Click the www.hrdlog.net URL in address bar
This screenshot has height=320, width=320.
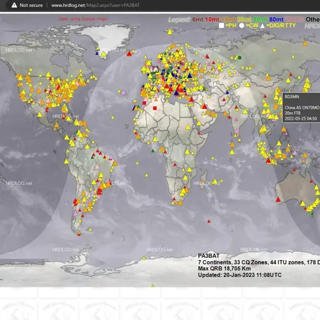click(68, 5)
